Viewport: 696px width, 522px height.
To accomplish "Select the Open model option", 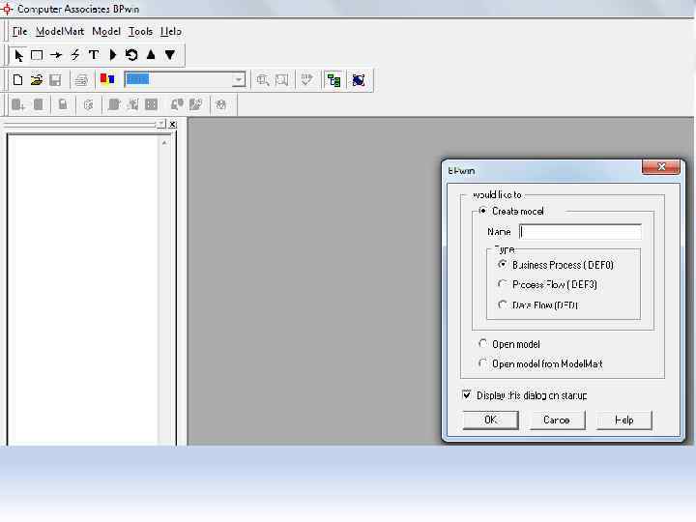I will (483, 344).
